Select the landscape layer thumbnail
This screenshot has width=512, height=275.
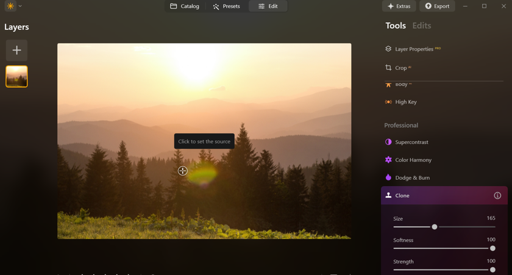click(x=16, y=77)
